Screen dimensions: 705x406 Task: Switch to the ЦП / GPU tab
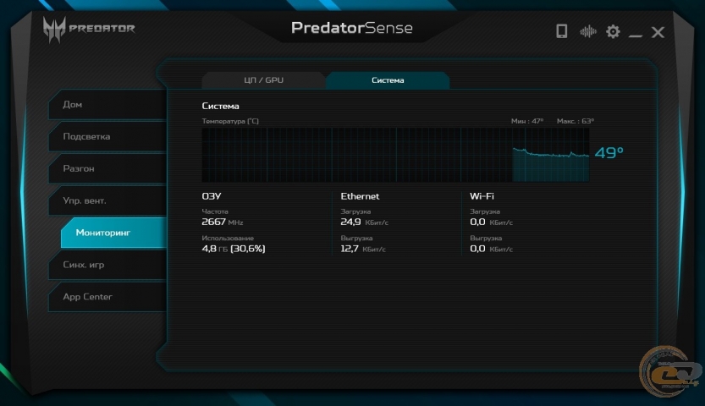263,80
